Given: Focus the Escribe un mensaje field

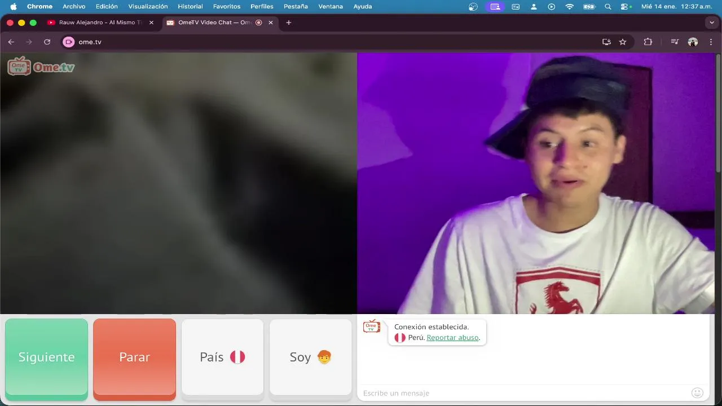Looking at the screenshot, I should (525, 393).
